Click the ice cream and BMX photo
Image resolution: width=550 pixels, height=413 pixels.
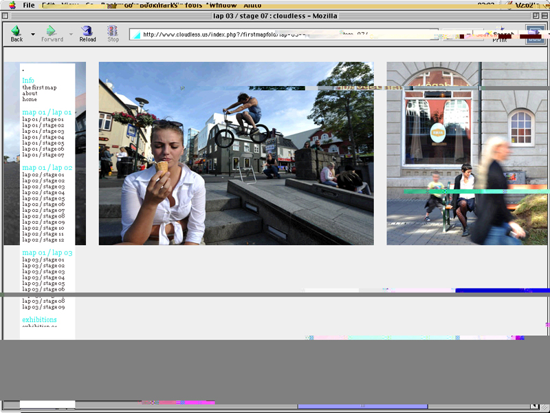[x=236, y=153]
